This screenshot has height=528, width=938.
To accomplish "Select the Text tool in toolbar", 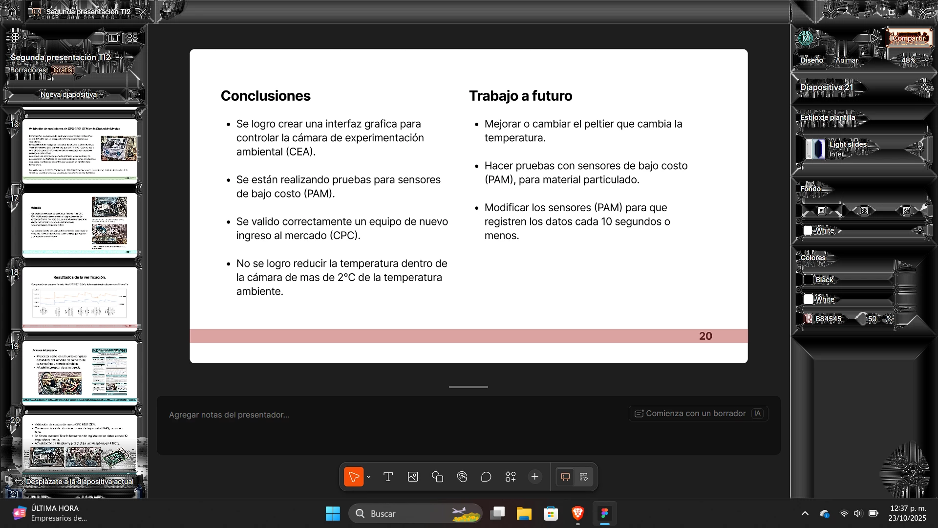I will [388, 477].
